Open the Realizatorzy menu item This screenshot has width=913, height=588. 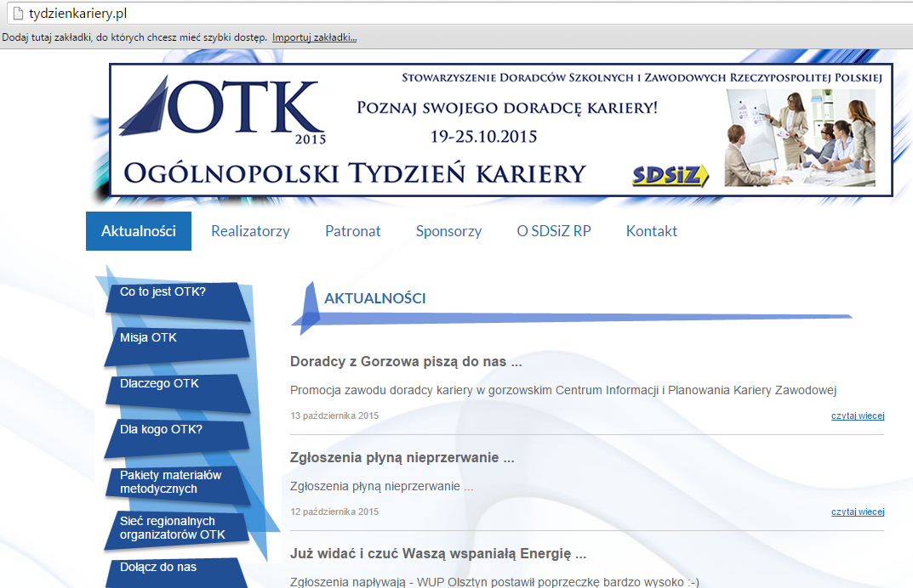pos(250,231)
